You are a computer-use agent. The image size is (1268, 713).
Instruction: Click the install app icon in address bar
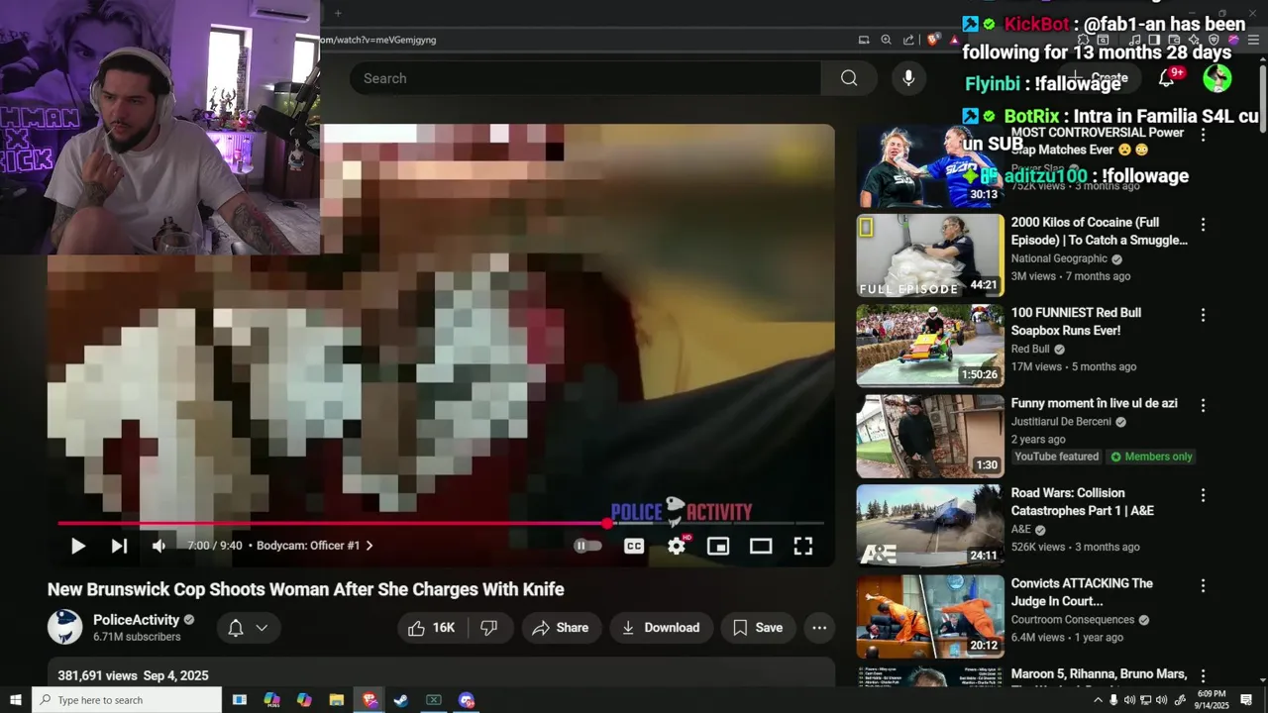point(864,40)
